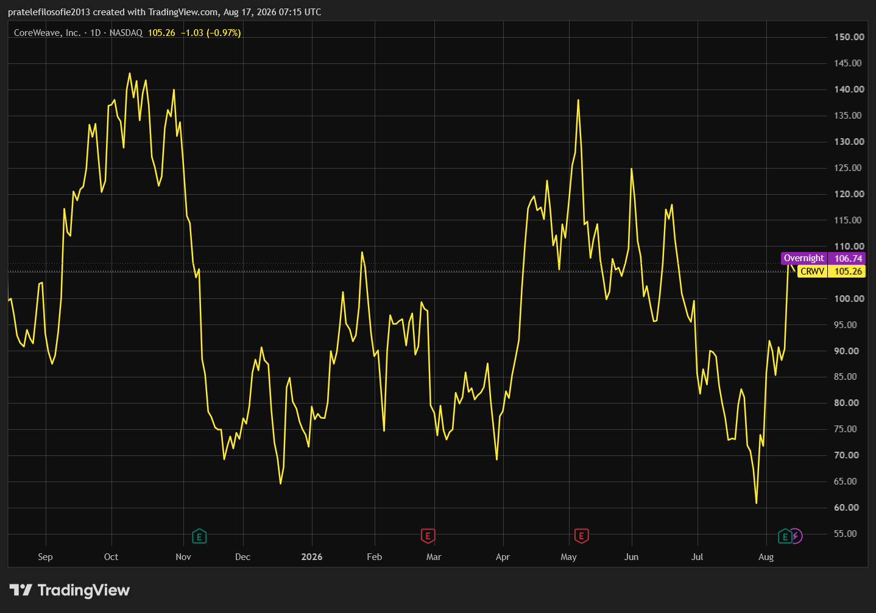Viewport: 876px width, 613px height.
Task: Click the green earnings marker near Aug
Action: point(785,536)
